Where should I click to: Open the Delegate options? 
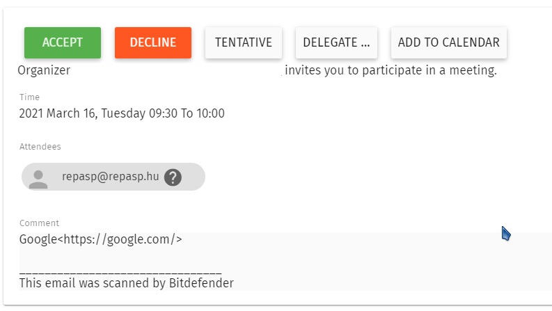point(336,42)
